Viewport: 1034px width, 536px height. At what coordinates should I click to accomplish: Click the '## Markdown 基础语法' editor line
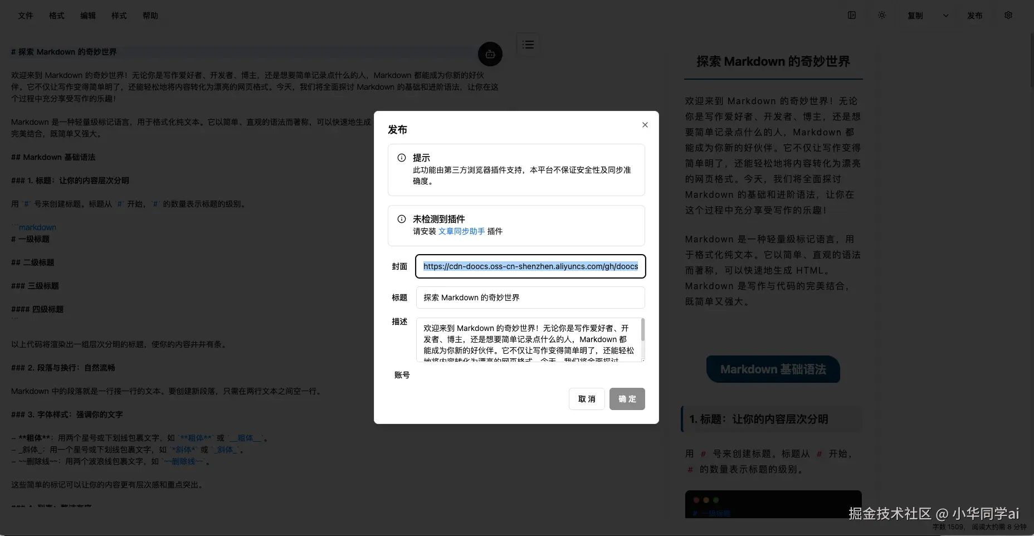tap(53, 157)
